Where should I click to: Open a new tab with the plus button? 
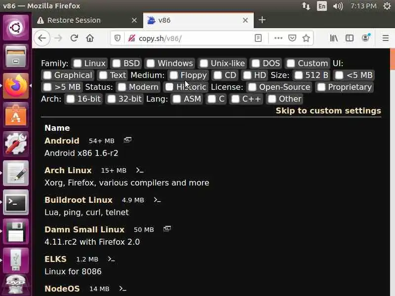[x=262, y=20]
